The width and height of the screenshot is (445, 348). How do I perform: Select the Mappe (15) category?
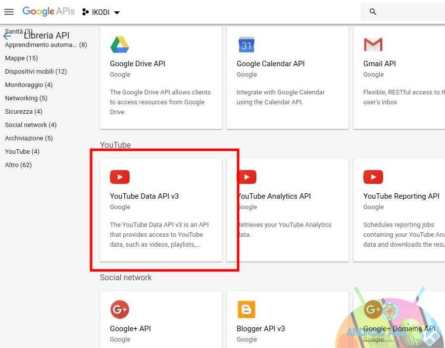21,58
